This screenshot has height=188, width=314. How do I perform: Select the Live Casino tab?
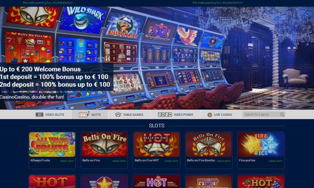(220, 114)
